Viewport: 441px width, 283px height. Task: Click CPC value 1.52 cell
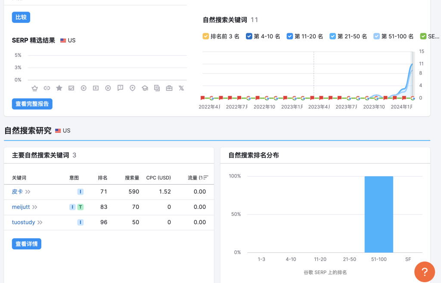coord(165,192)
